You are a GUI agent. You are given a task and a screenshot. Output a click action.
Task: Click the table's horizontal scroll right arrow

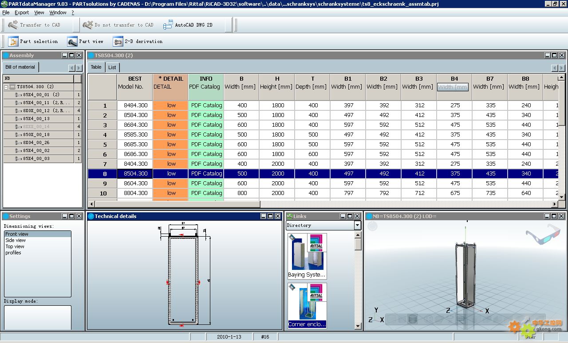tap(555, 204)
